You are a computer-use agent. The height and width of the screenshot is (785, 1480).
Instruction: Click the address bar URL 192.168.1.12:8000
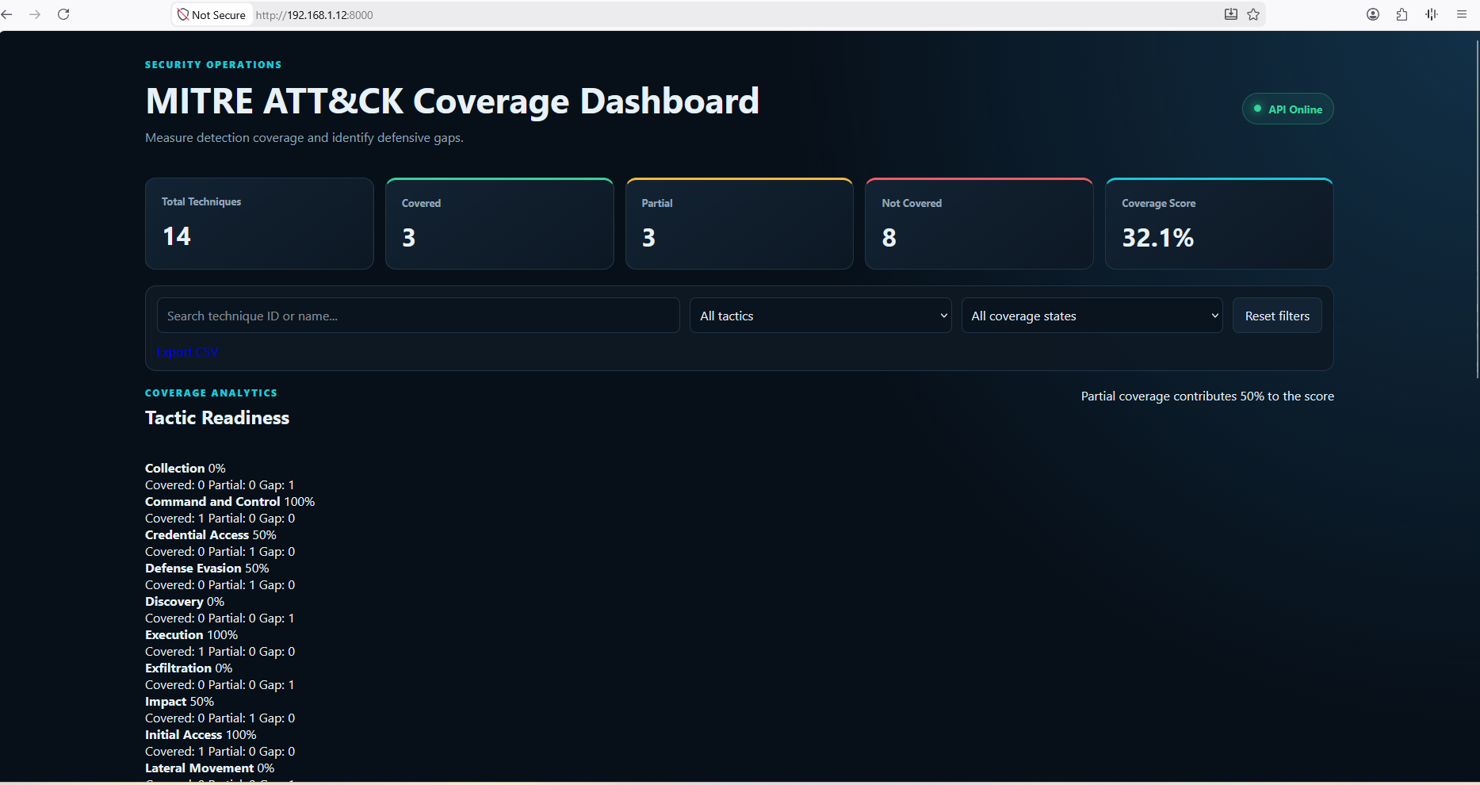pos(314,15)
